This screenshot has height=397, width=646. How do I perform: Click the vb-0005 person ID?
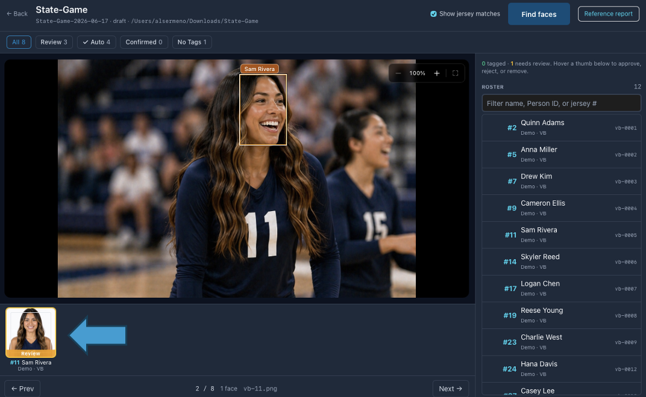click(x=626, y=235)
